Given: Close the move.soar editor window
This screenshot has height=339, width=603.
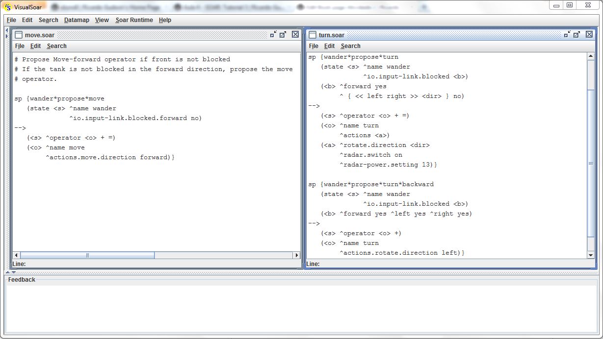Looking at the screenshot, I should [295, 34].
